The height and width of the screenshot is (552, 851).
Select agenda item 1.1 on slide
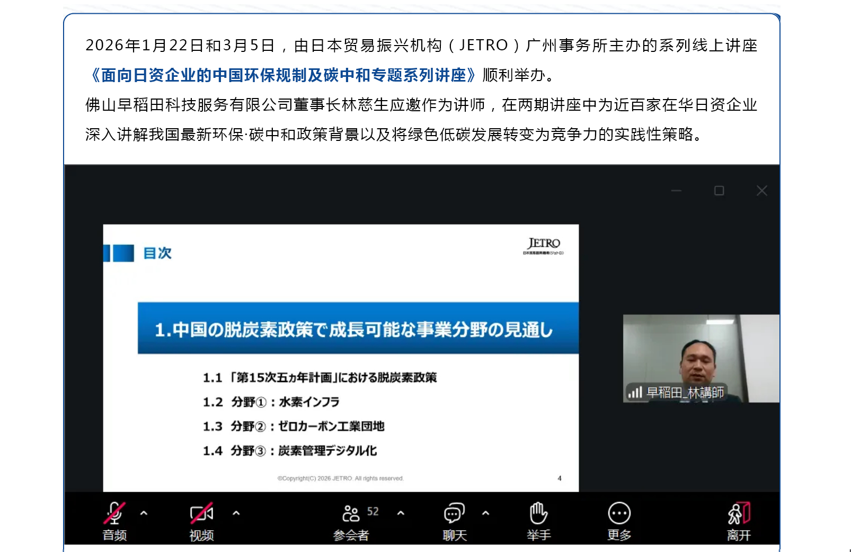coord(320,378)
